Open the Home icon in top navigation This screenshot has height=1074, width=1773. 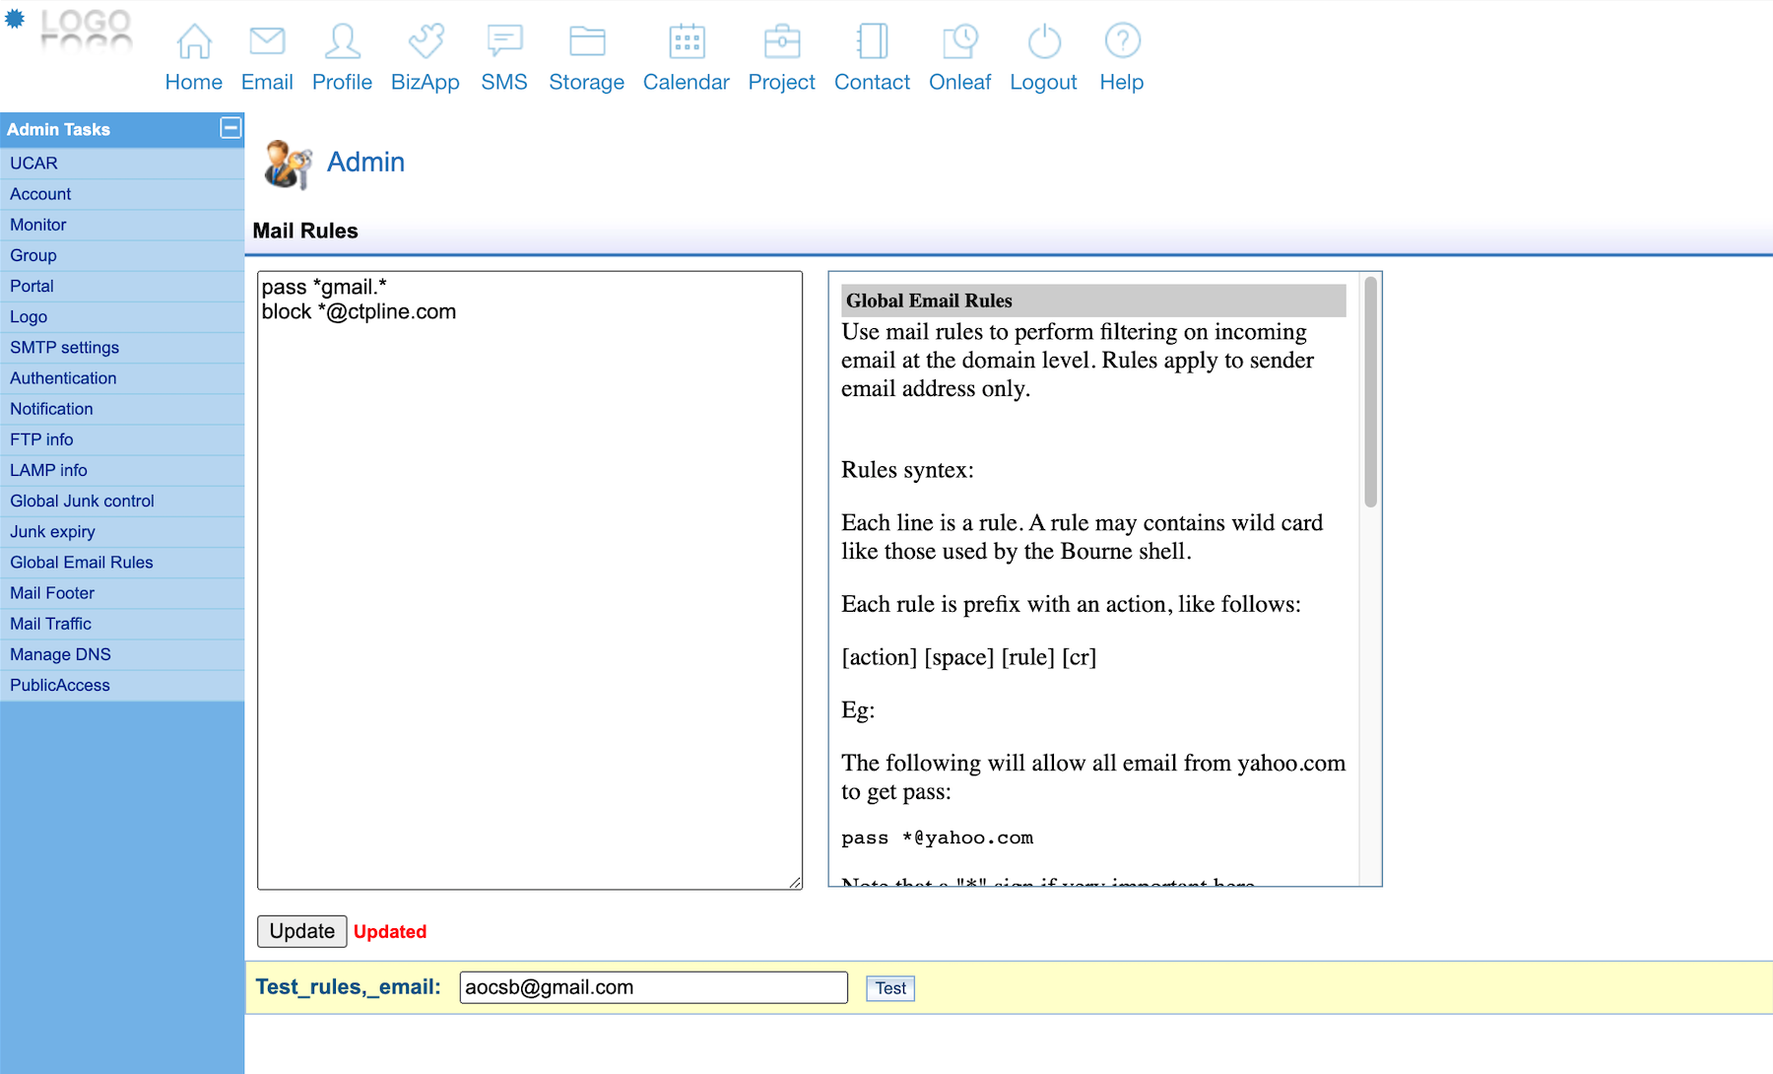click(x=193, y=41)
